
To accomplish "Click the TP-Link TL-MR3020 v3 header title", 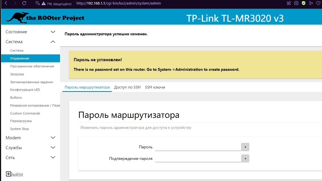I will (x=235, y=18).
